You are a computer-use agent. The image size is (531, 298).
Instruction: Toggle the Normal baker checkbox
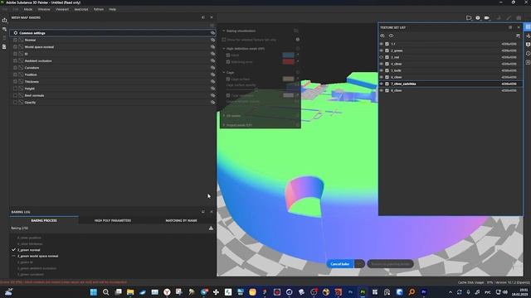[15, 40]
